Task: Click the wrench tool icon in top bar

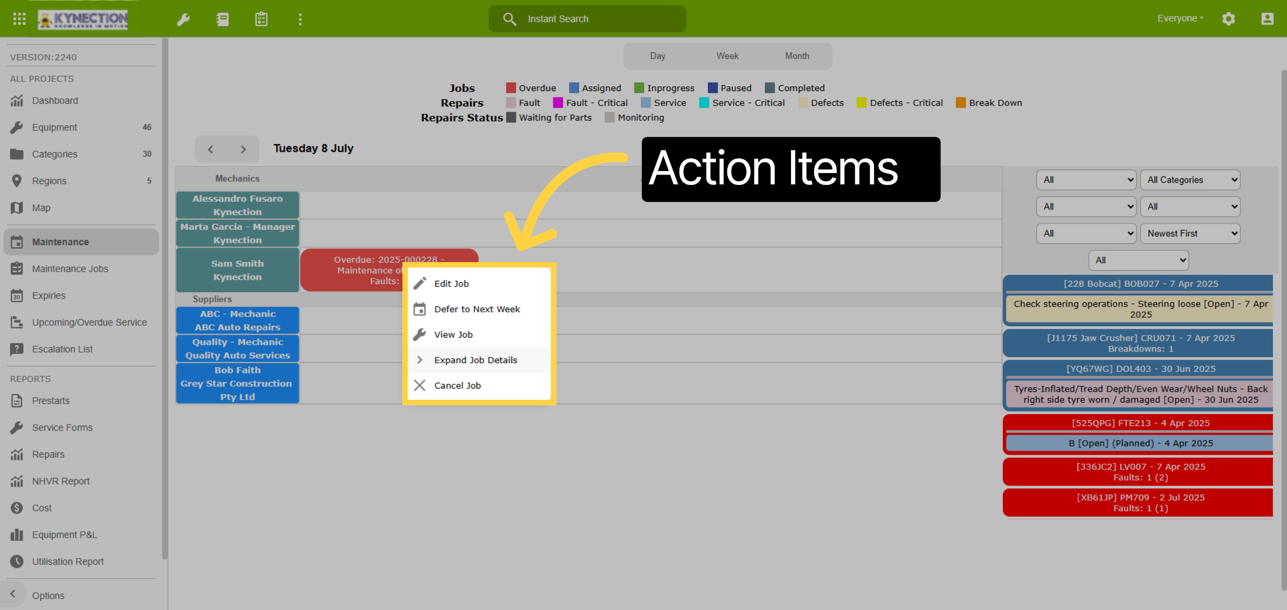Action: (x=183, y=19)
